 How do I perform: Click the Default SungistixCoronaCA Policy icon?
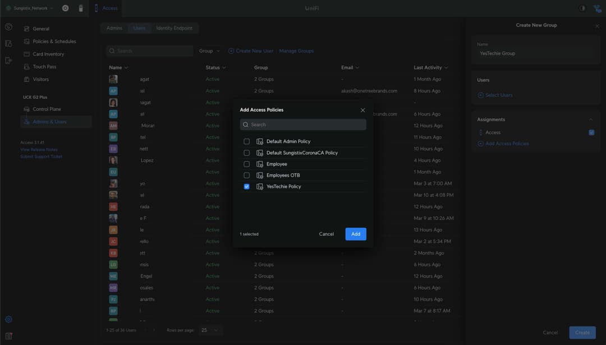coord(260,153)
